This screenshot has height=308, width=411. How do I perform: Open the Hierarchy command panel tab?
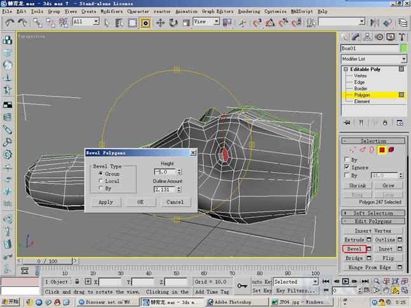point(367,37)
